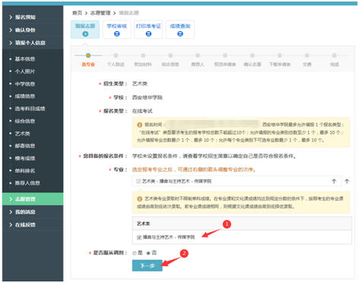Click the 个人陈述 step in progress bar

116,65
